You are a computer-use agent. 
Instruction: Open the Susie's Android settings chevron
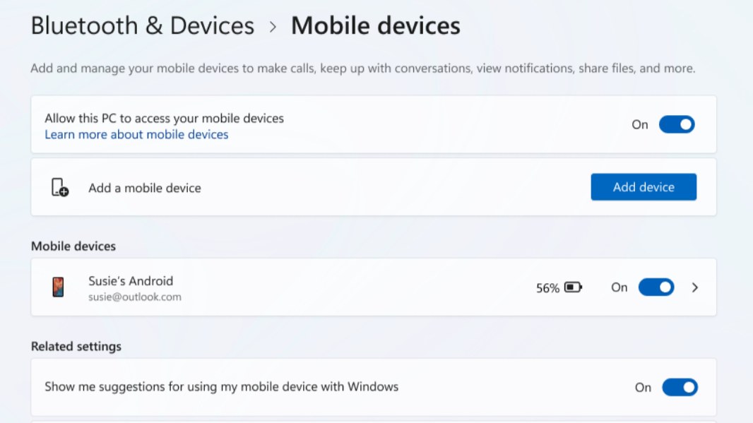tap(694, 287)
